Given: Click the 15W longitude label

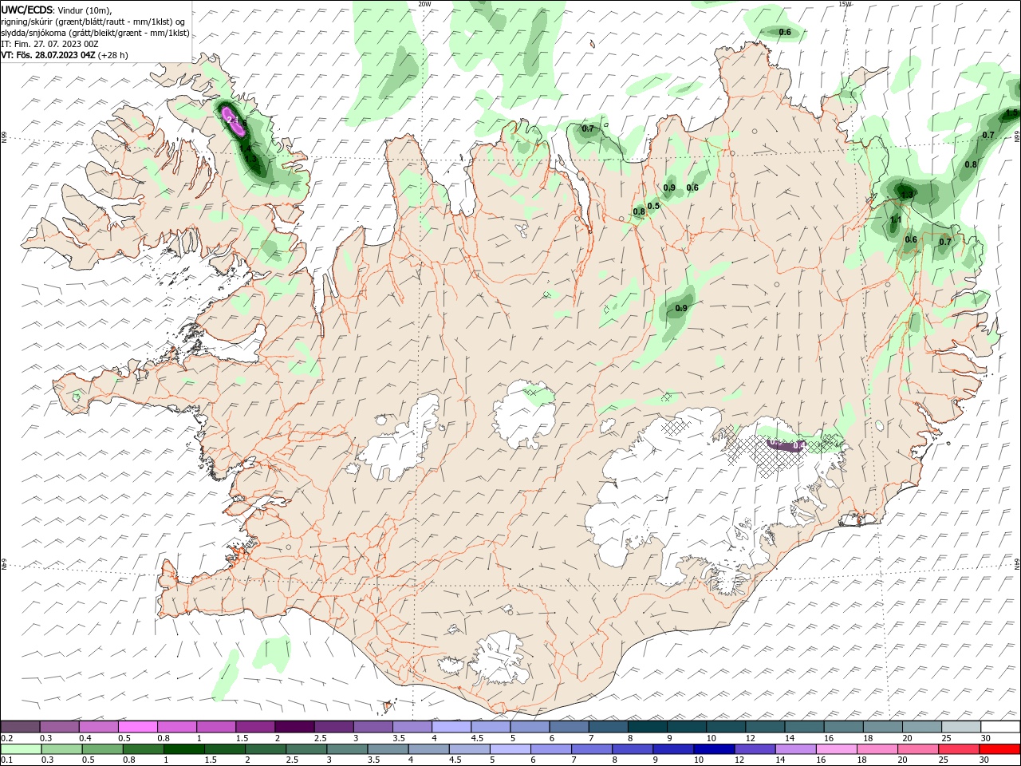Looking at the screenshot, I should tap(846, 4).
